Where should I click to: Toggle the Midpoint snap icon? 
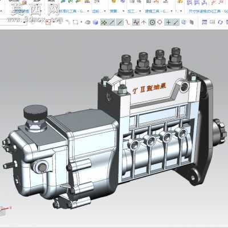[120, 22]
